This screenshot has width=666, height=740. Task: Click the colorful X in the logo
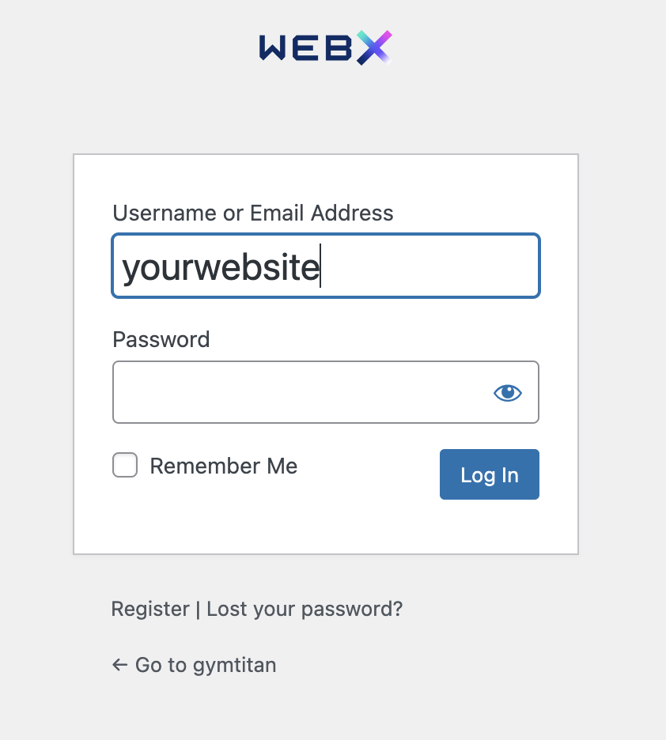tap(374, 47)
